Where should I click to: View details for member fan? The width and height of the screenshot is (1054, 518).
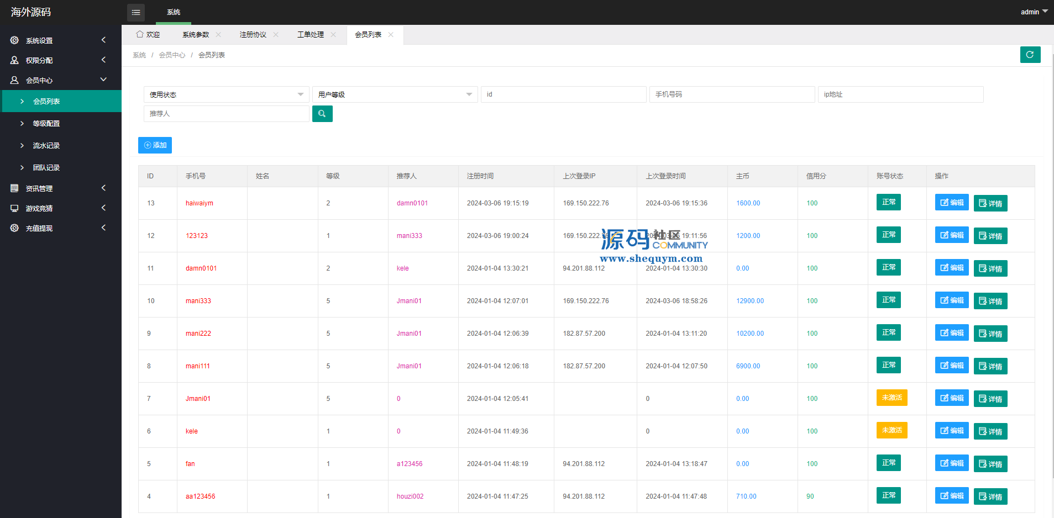(x=990, y=464)
